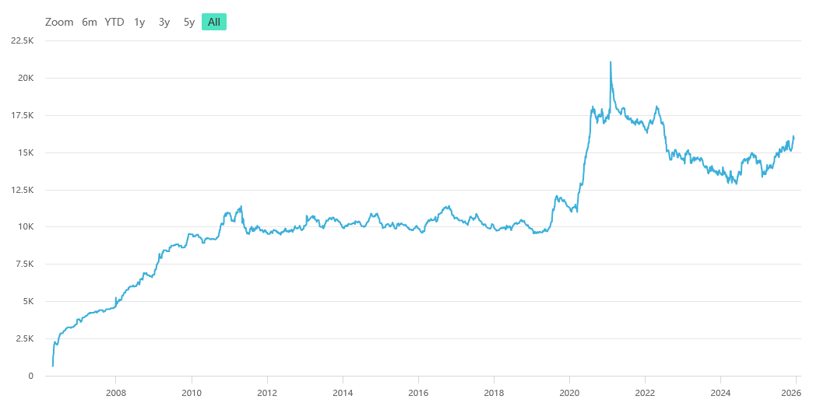Click the 2026 x-axis label
The width and height of the screenshot is (820, 410).
coord(794,392)
